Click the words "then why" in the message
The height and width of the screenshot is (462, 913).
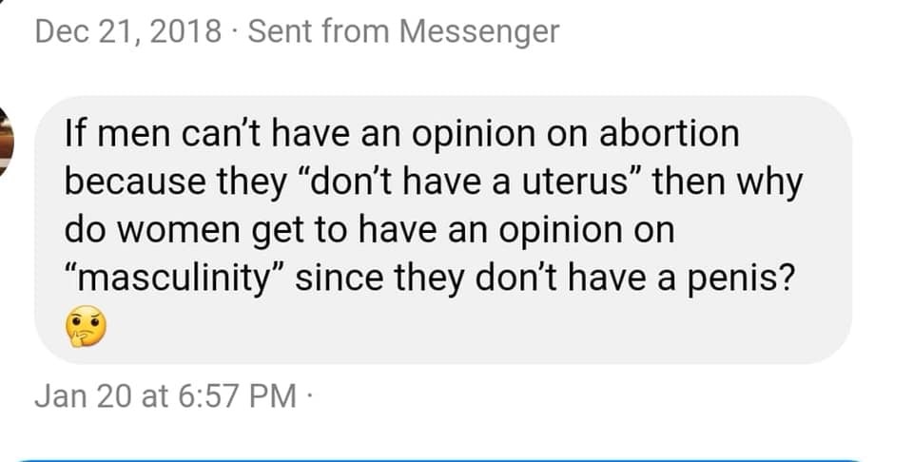(728, 183)
